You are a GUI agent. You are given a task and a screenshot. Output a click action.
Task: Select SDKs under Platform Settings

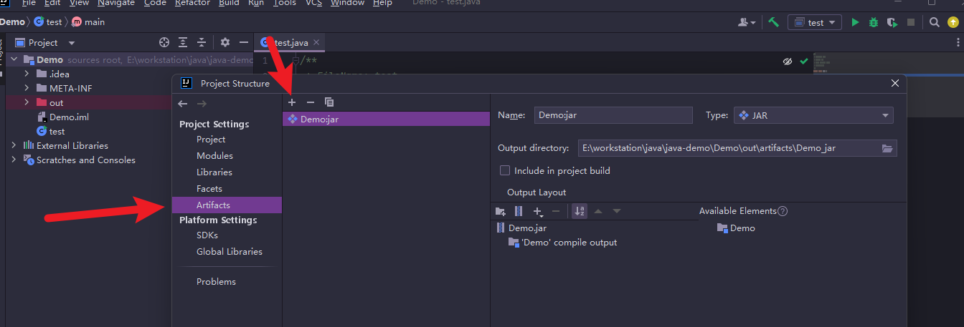(207, 235)
